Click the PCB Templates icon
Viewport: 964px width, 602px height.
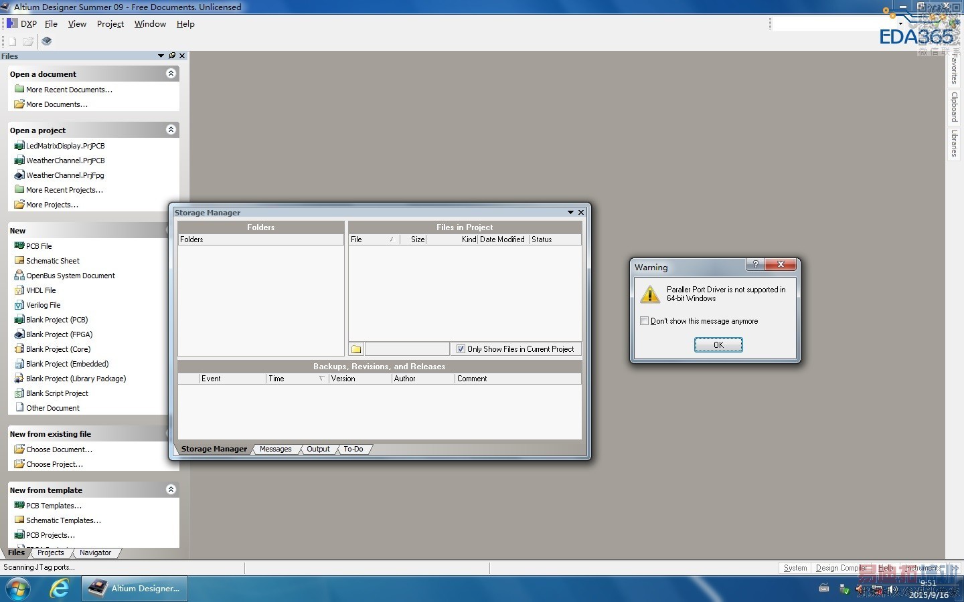coord(19,505)
